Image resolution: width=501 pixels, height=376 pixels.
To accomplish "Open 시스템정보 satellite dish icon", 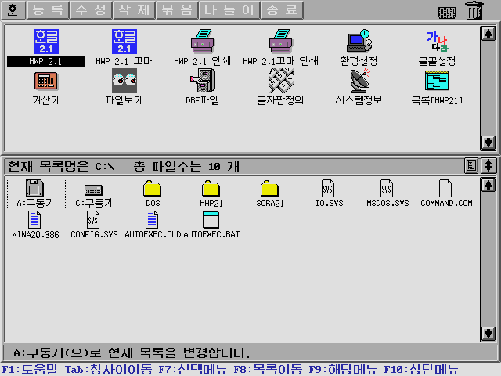I will (x=359, y=81).
